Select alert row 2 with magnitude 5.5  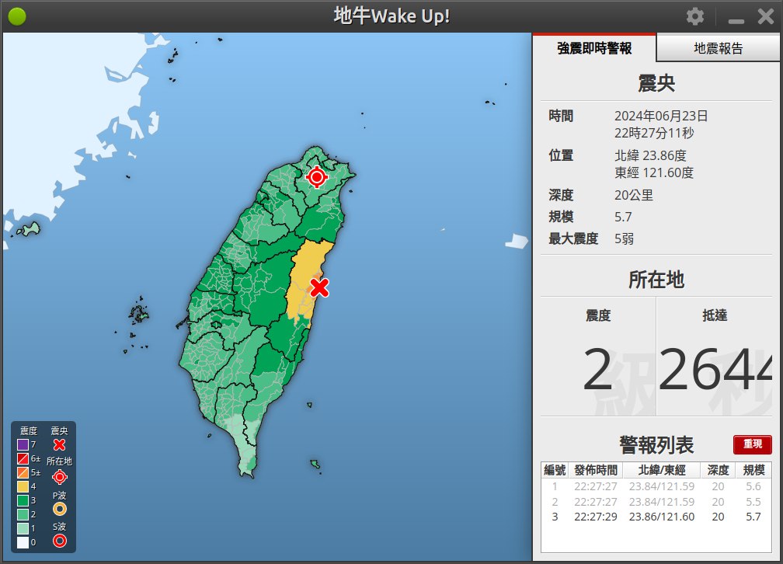pos(656,502)
